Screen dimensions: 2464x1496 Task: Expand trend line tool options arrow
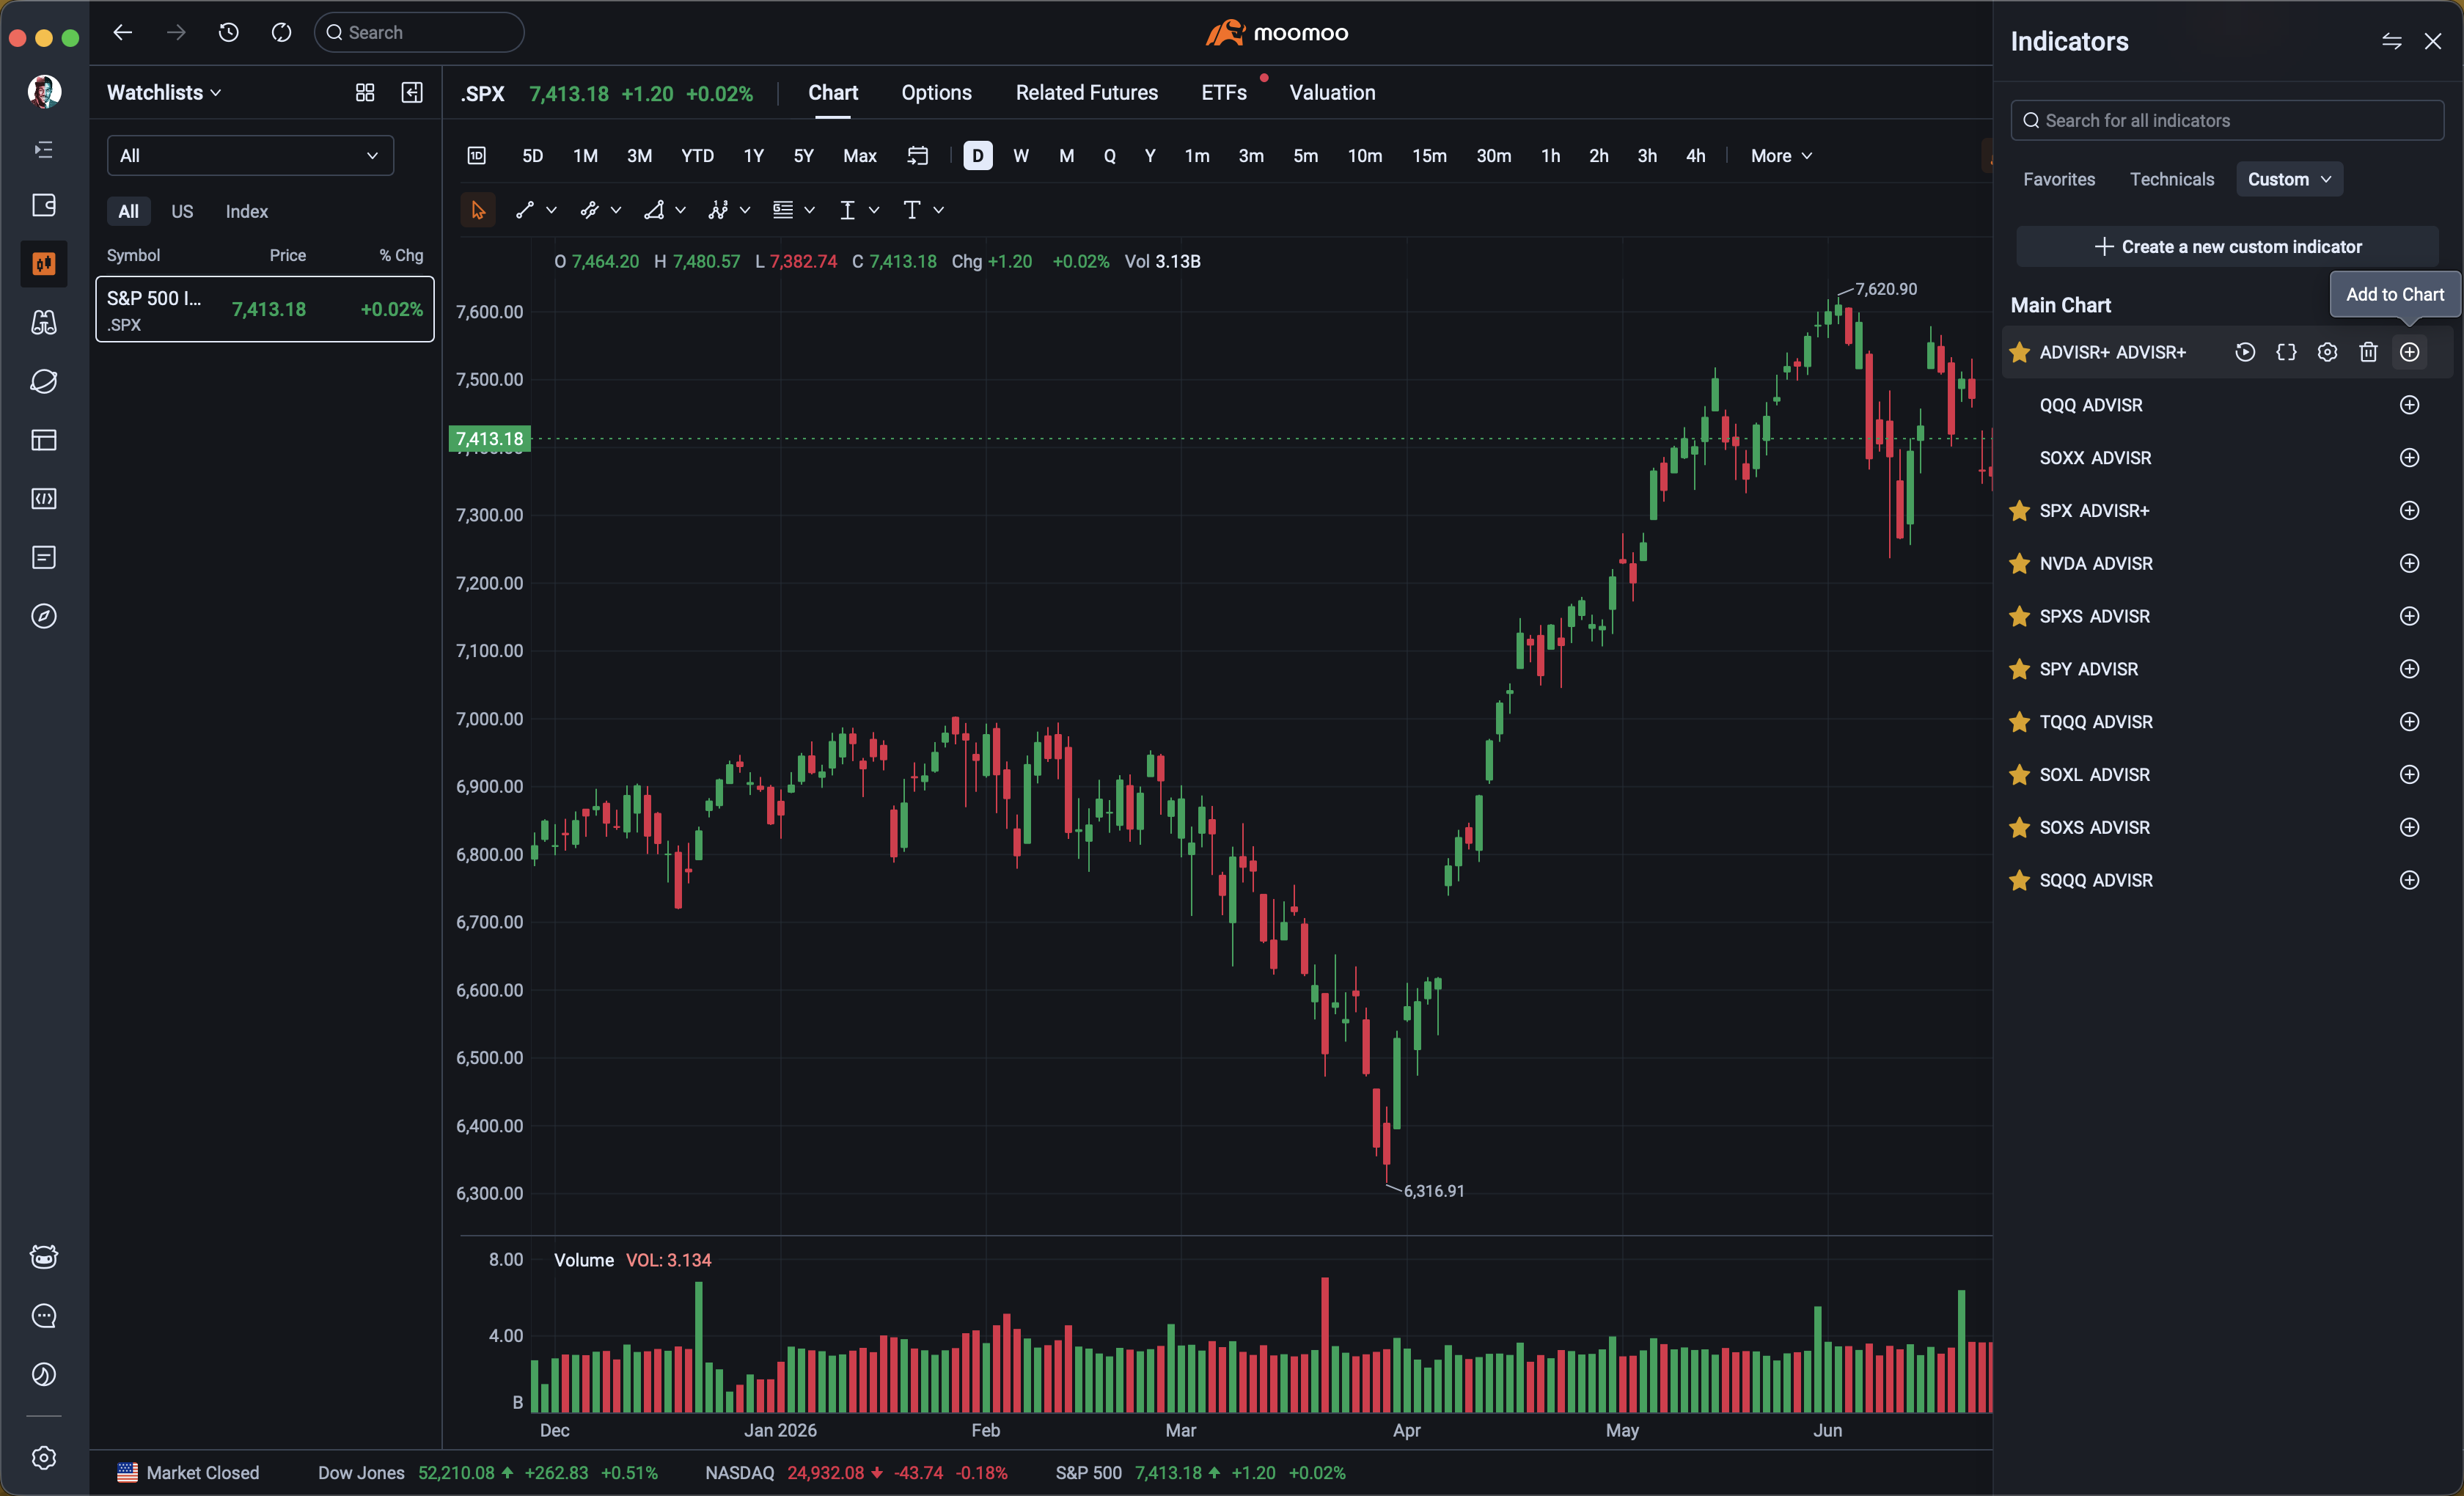551,210
